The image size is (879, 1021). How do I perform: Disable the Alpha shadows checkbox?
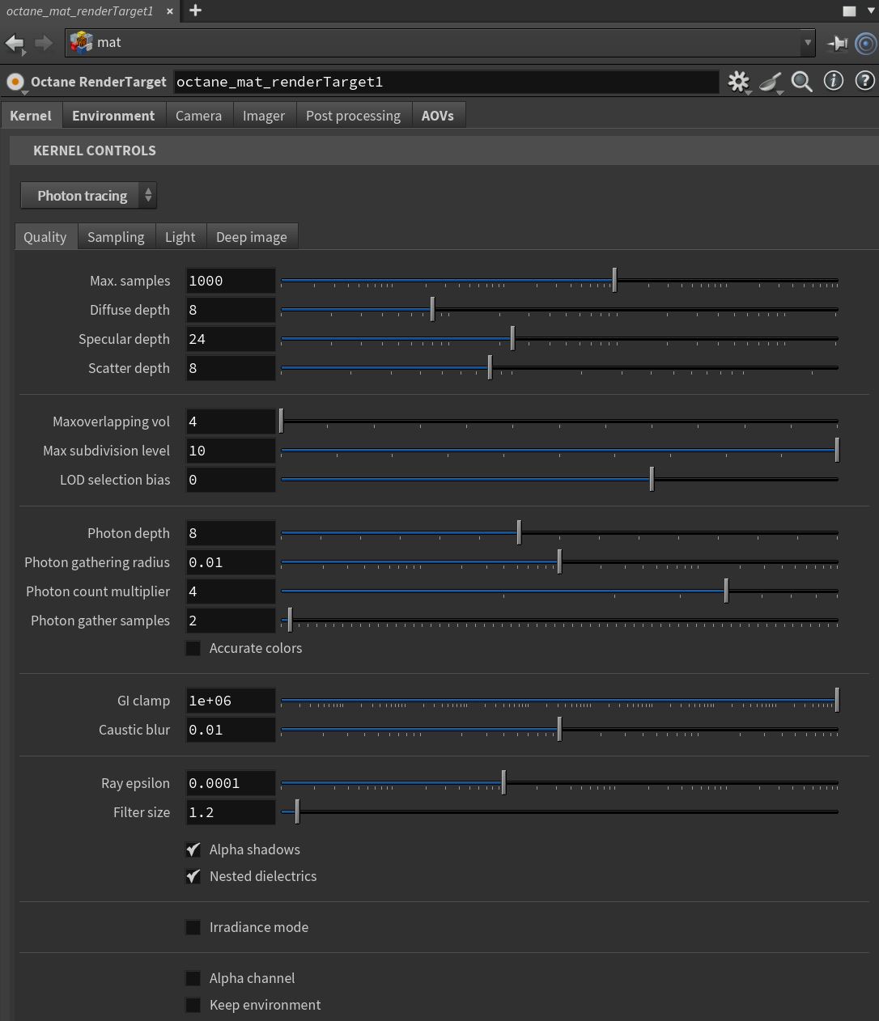pos(193,849)
